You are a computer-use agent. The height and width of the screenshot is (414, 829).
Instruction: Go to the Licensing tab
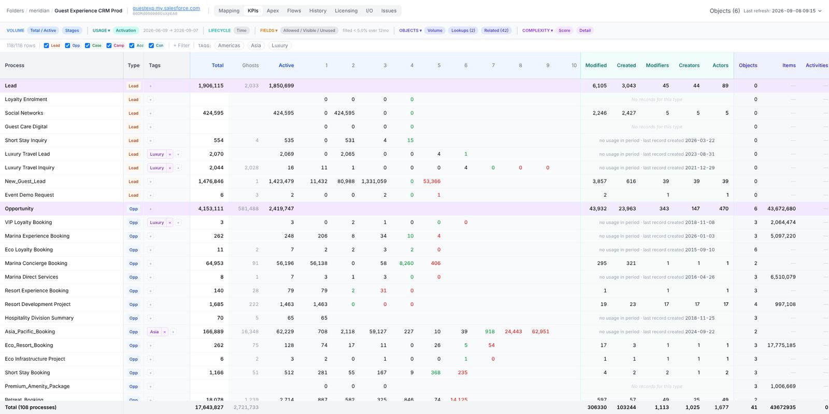coord(346,11)
